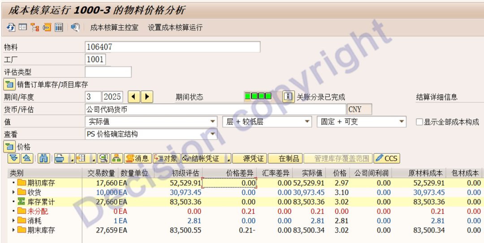The image size is (484, 243).
Task: Open 成本核算主控室 from the toolbar
Action: [x=114, y=27]
